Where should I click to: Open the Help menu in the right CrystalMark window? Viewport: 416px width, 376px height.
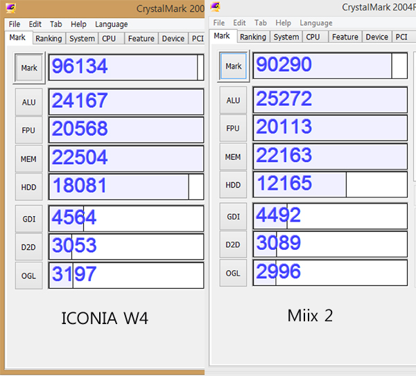point(283,23)
